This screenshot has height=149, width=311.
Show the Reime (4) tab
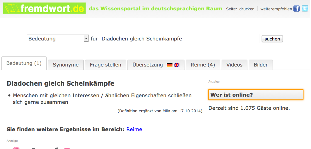point(203,65)
